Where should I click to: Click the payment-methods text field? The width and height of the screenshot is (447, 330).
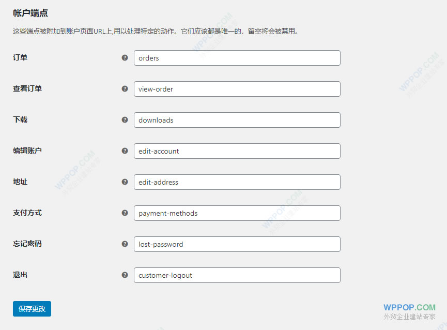[237, 213]
